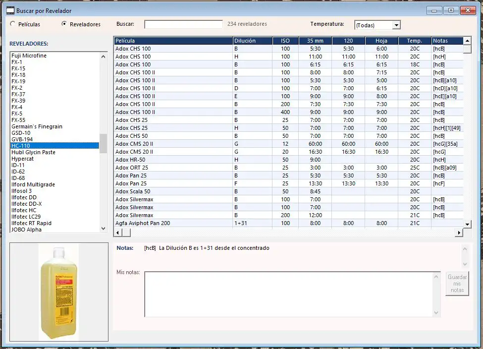Select the Películas radio button

click(x=12, y=24)
